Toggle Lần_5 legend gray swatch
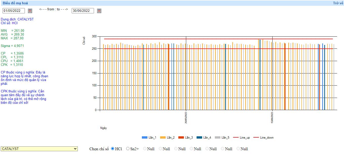344x156 pixels. [x=218, y=138]
